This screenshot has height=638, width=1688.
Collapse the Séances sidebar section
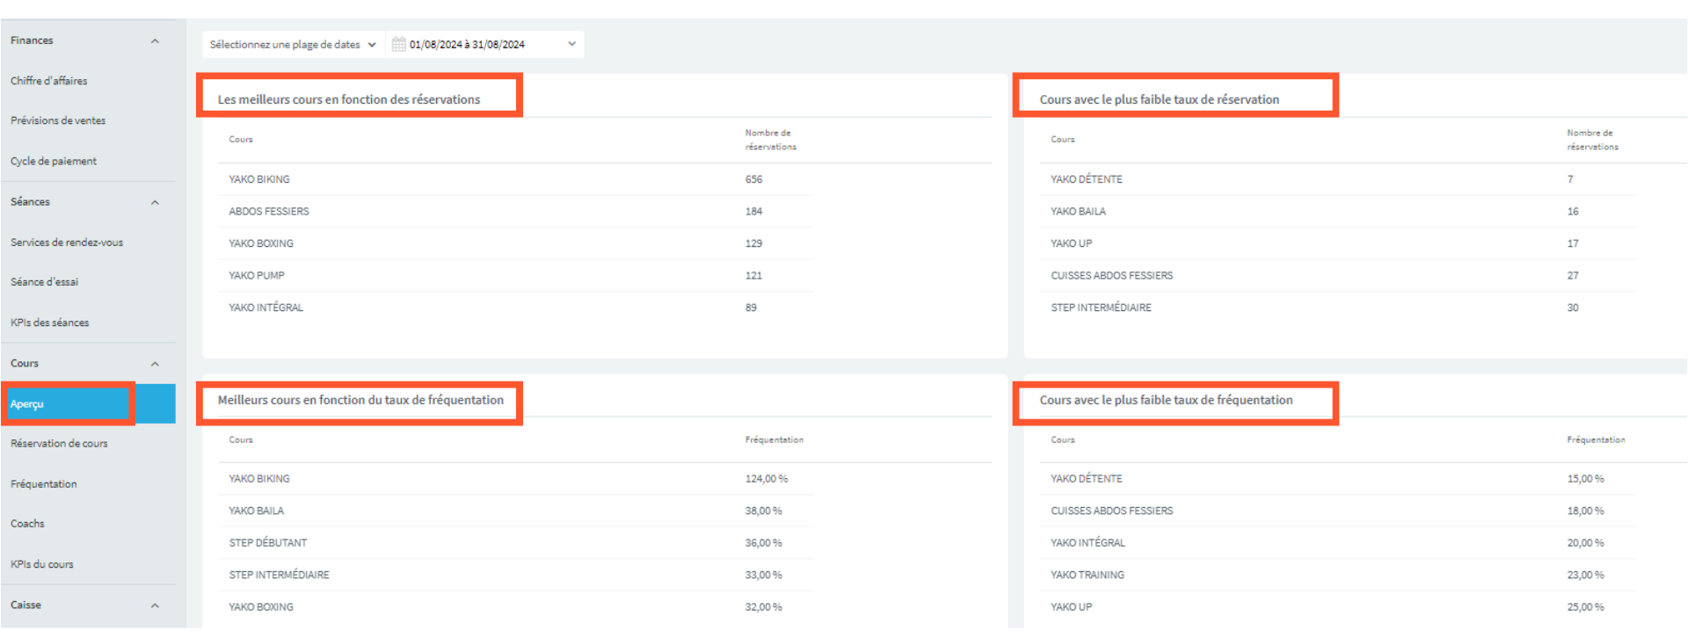pyautogui.click(x=155, y=203)
